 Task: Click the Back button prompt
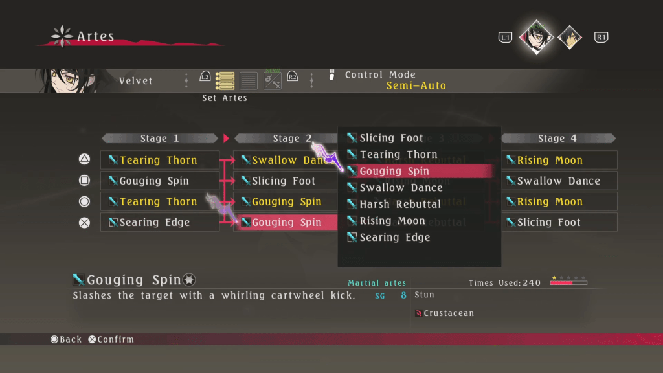coord(67,339)
